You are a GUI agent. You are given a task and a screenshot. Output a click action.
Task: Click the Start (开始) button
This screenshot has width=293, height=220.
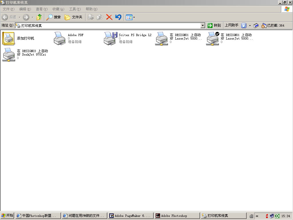coord(7,215)
